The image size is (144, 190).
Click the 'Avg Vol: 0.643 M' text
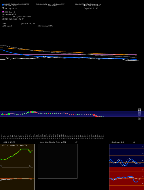92,5
